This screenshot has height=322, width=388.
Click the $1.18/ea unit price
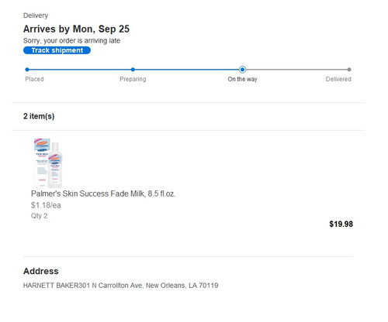46,205
